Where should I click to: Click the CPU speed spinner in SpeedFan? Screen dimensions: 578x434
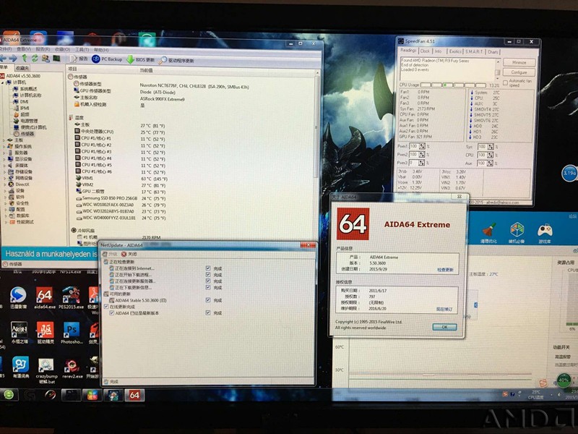pos(491,155)
